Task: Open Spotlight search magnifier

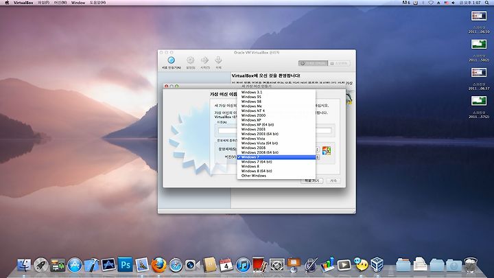Action: 487,3
